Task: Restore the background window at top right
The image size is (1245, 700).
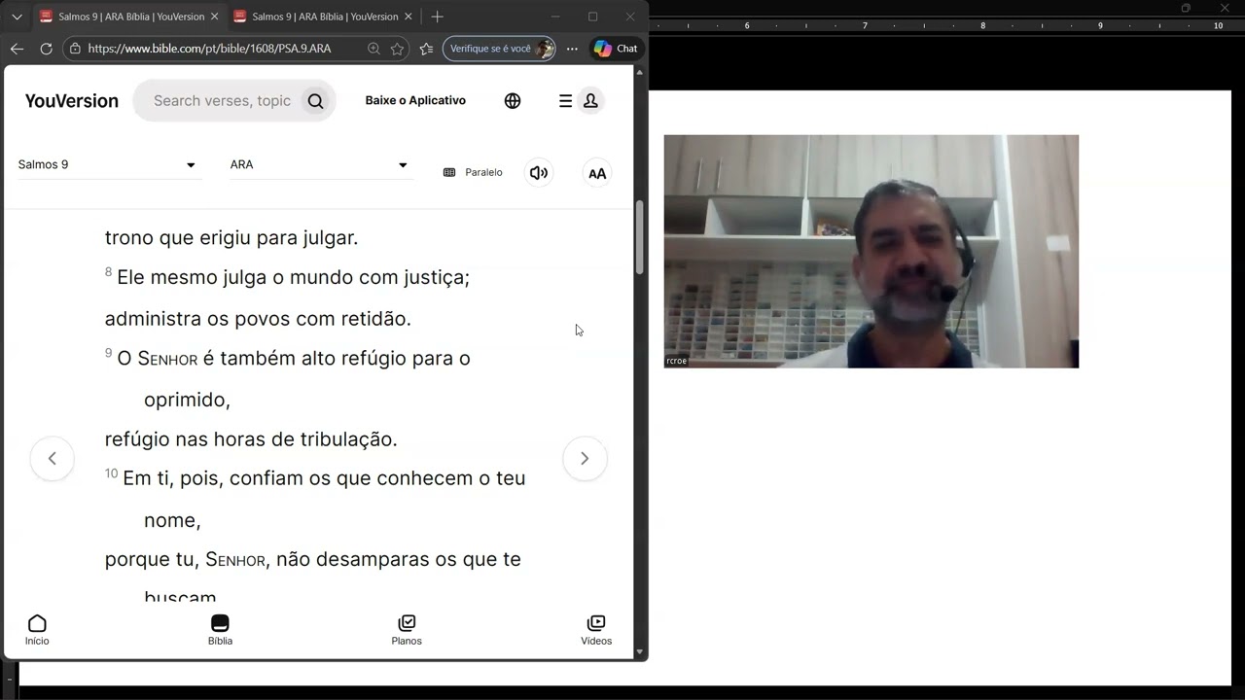Action: [x=1186, y=8]
